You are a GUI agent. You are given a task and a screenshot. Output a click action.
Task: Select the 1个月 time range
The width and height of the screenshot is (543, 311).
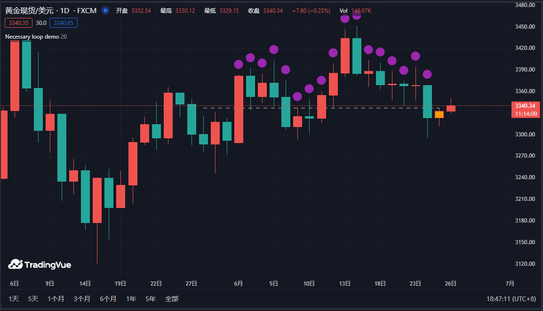tap(56, 299)
